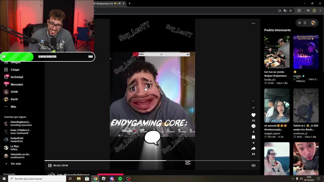Open Microsoft Store from taskbar
The image size is (324, 182).
click(x=87, y=179)
